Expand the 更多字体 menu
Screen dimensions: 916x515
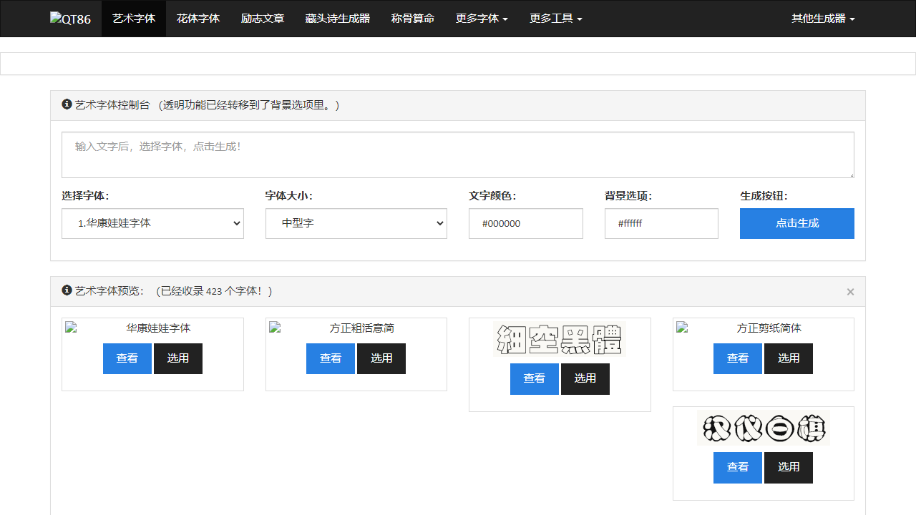click(x=482, y=19)
